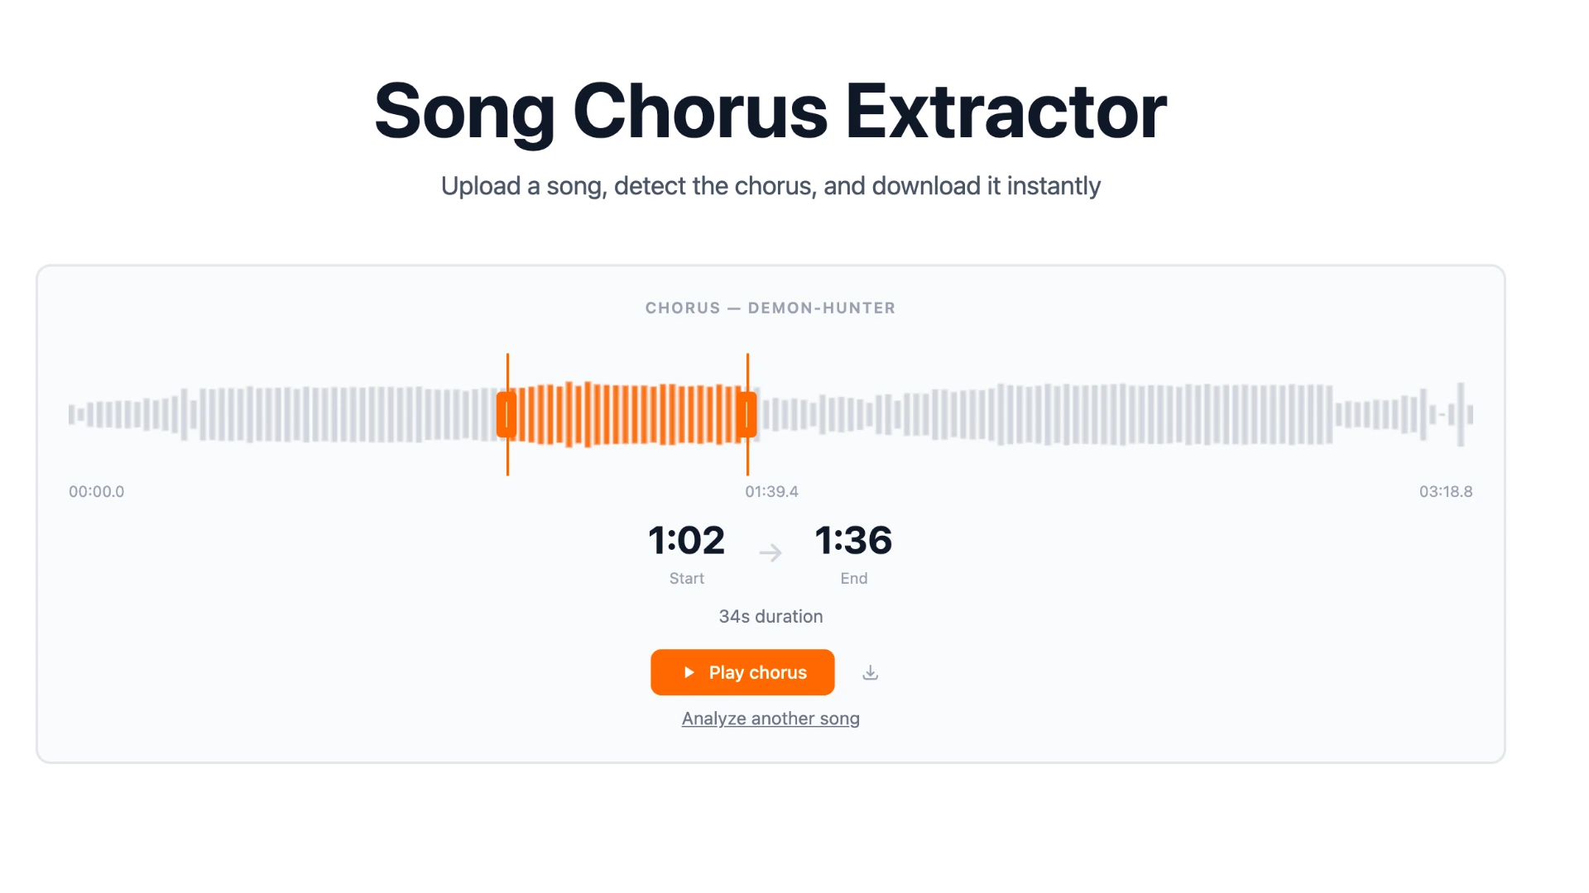1589x893 pixels.
Task: Click the 03:18.8 end timestamp
Action: (1445, 491)
